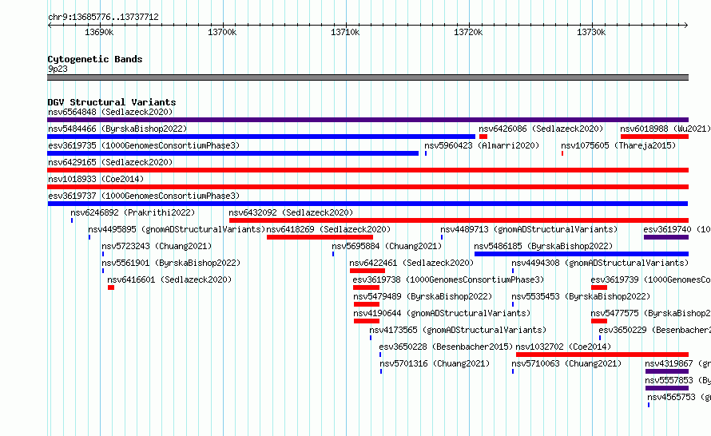Viewport: 711px width, 436px height.
Task: Click the nsv4319867 variant label
Action: [677, 363]
